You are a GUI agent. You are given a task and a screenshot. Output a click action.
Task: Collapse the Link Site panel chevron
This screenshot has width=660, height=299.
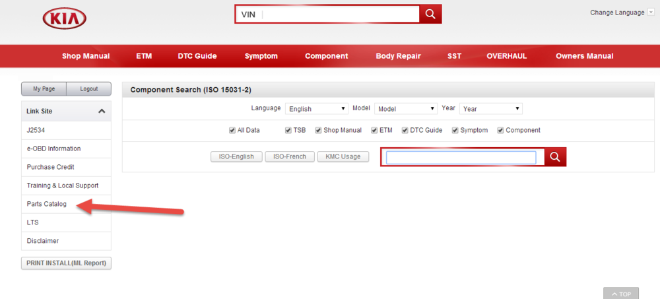point(102,111)
